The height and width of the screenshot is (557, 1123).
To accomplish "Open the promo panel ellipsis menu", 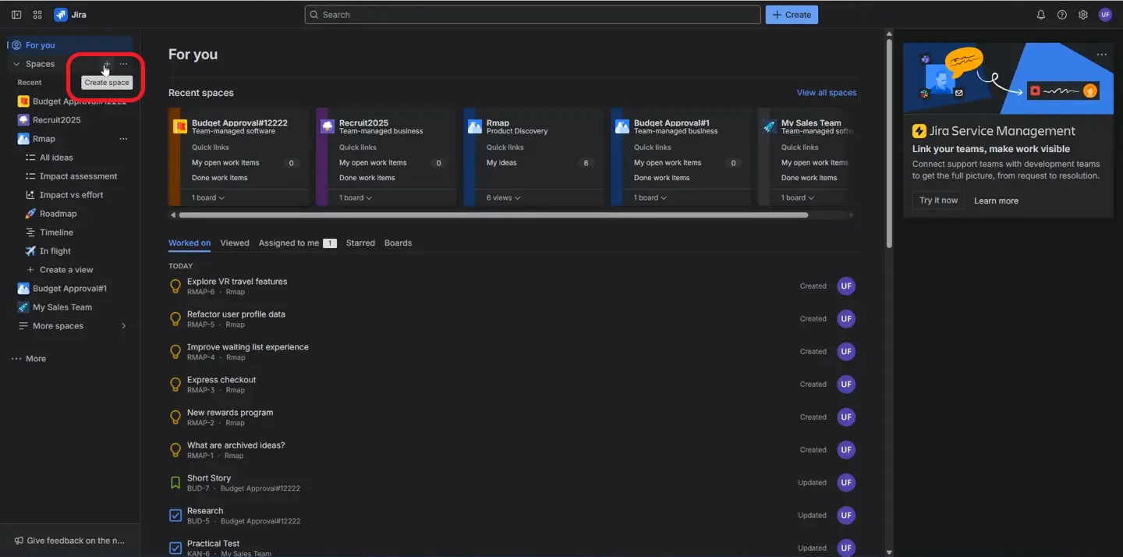I will (1101, 55).
